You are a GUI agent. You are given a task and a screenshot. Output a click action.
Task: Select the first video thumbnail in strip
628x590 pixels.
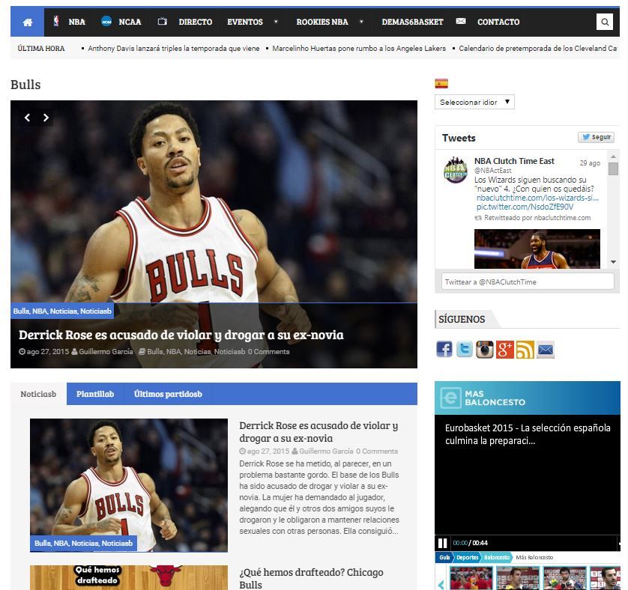tap(471, 578)
